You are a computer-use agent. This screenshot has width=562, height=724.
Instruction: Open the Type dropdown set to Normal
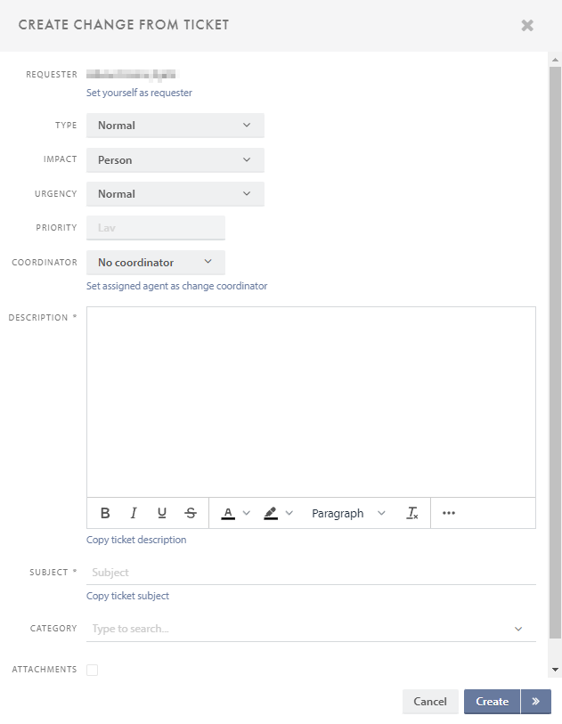(175, 125)
